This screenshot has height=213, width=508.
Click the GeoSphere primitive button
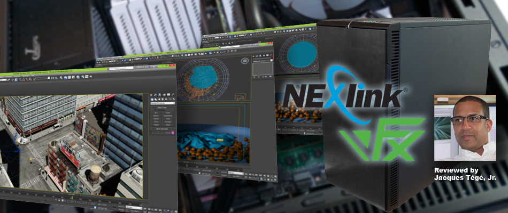pyautogui.click(x=168, y=116)
